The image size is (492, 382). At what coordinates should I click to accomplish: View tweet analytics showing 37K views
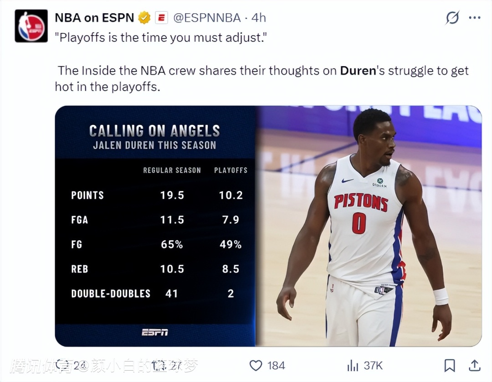364,366
